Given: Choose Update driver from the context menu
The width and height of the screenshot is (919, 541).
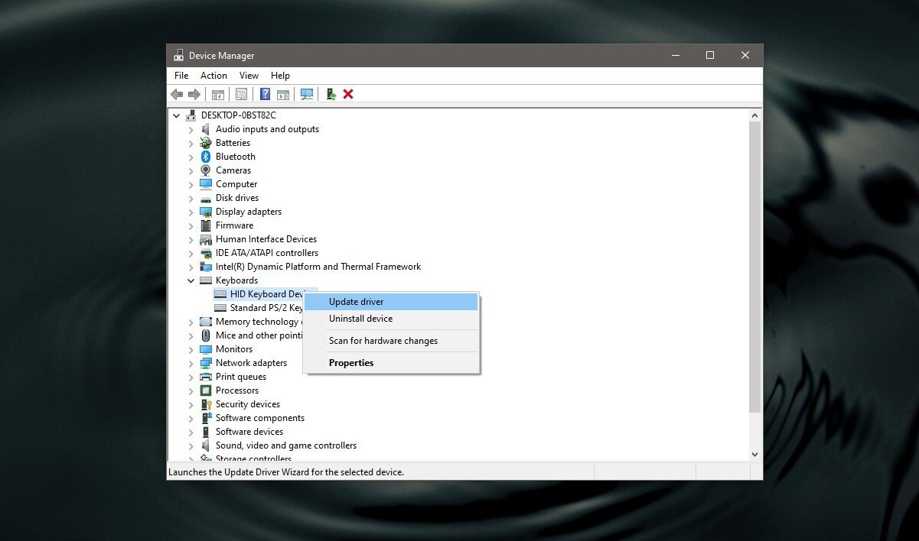Looking at the screenshot, I should point(355,301).
